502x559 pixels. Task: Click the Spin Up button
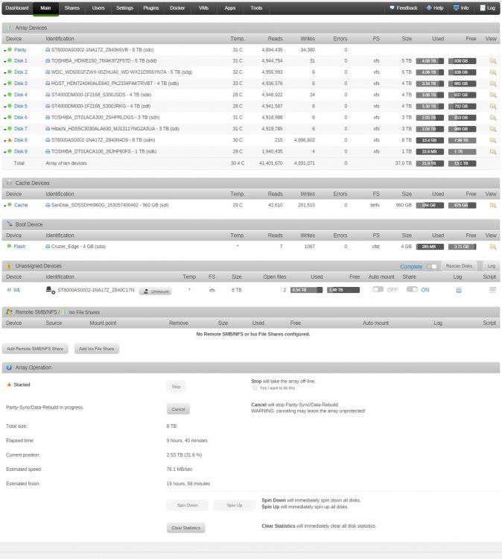tap(235, 505)
